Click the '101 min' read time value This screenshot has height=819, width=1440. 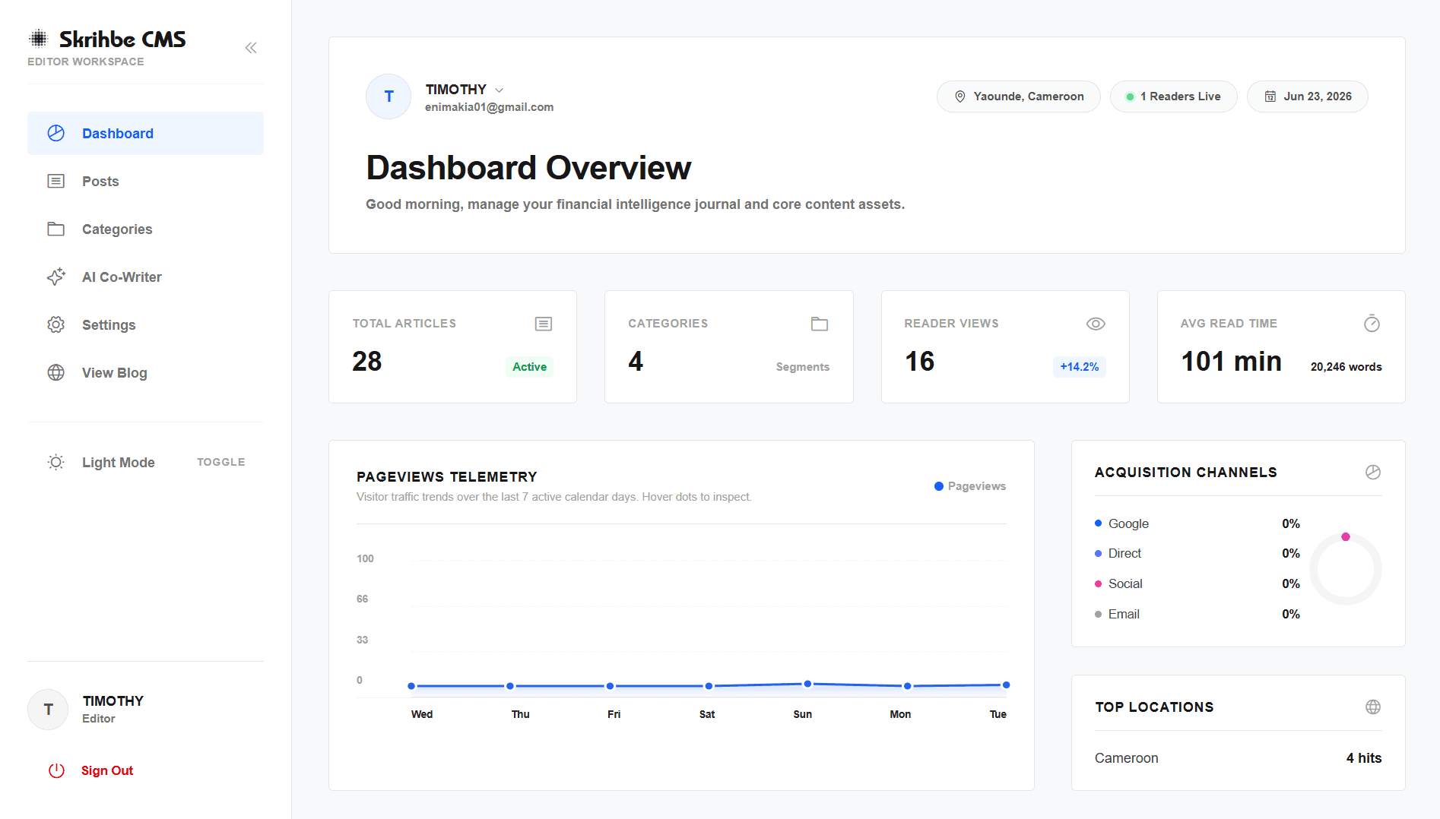(1231, 362)
